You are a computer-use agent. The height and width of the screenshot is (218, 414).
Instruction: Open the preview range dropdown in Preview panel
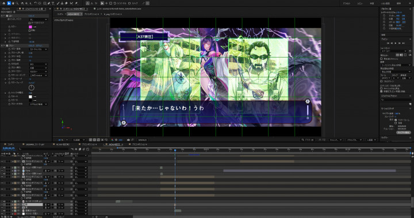(x=396, y=65)
